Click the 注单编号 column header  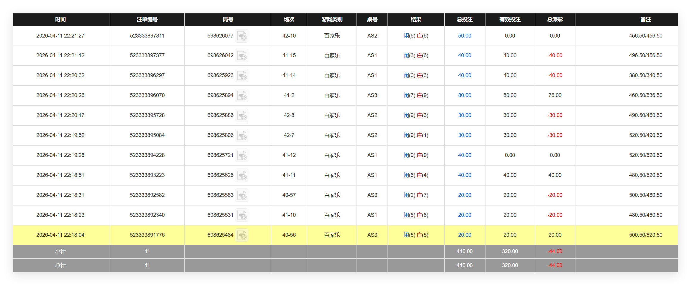(x=147, y=19)
